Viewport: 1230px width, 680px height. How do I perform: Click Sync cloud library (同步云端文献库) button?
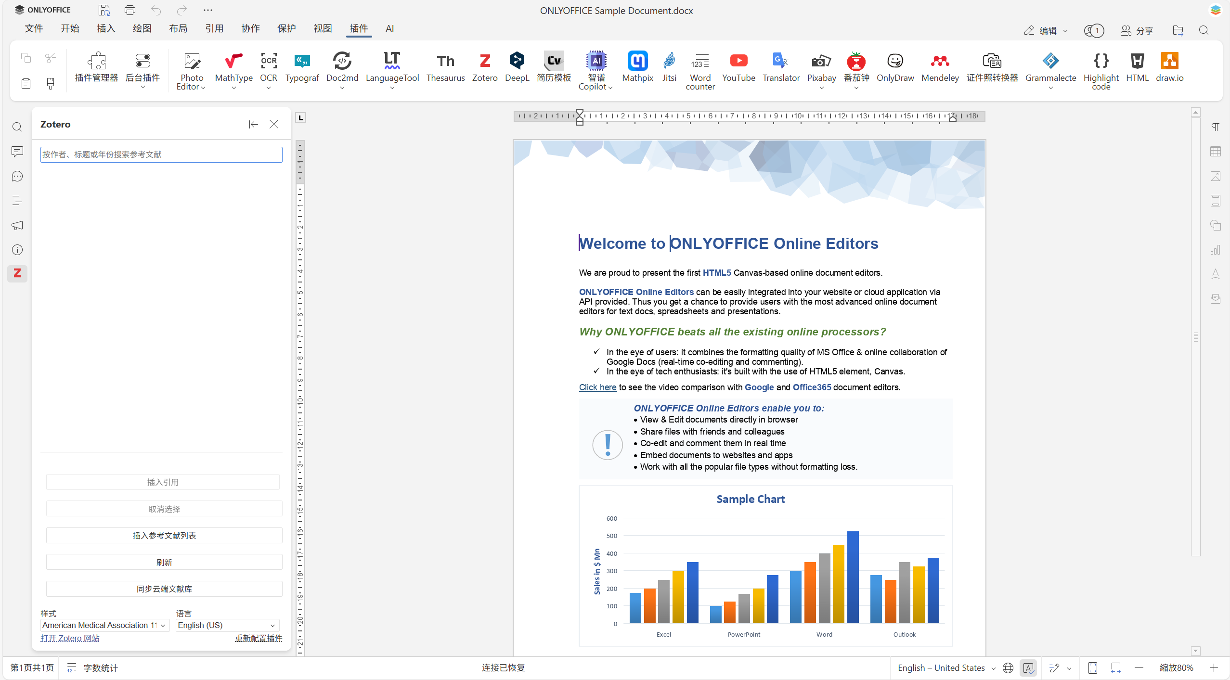tap(164, 589)
